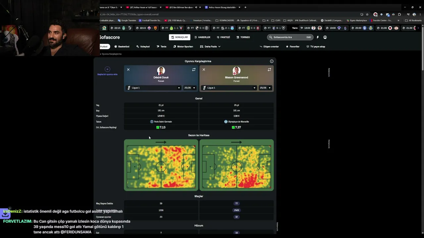This screenshot has height=238, width=424.
Task: Open a new browser tab
Action: [x=245, y=7]
